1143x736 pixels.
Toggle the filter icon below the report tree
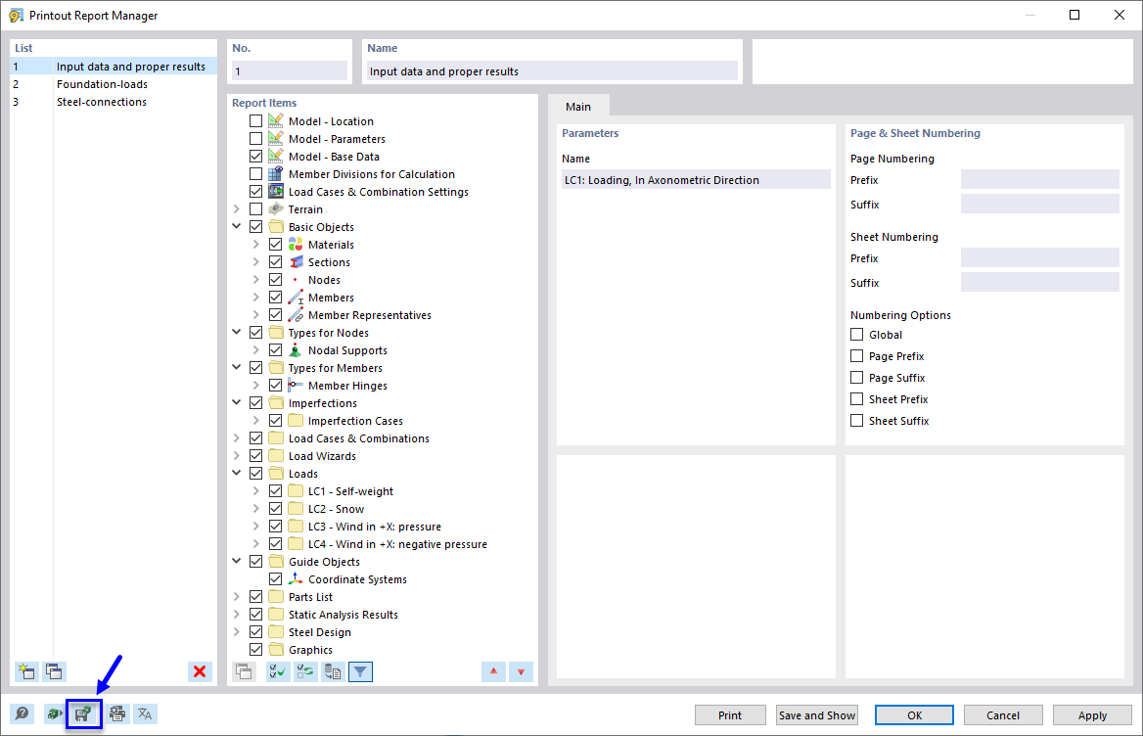360,671
